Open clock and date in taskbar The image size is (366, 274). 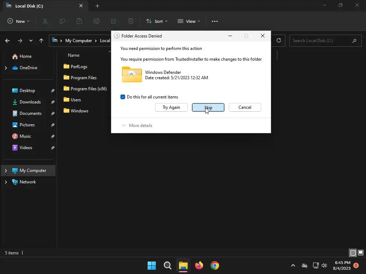tap(342, 265)
